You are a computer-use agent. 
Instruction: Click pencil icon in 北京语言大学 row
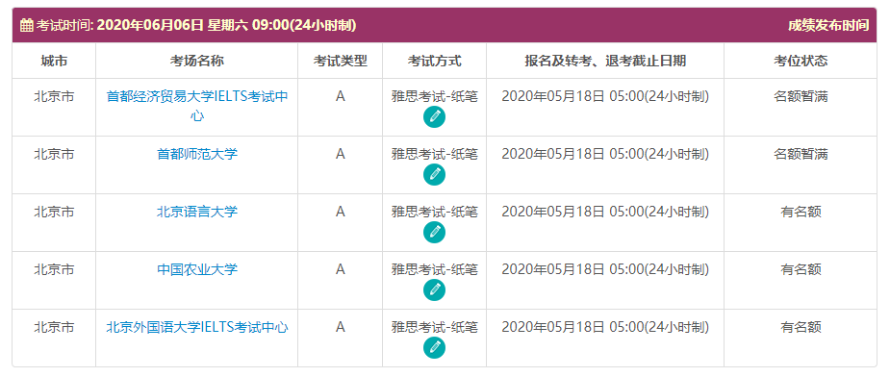point(434,232)
